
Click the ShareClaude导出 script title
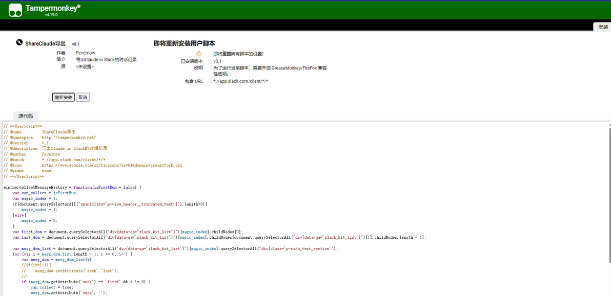click(46, 43)
